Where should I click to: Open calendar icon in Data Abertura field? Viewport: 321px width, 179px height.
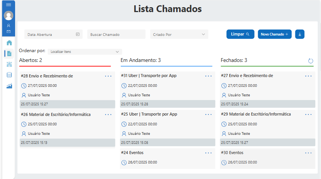coord(78,34)
